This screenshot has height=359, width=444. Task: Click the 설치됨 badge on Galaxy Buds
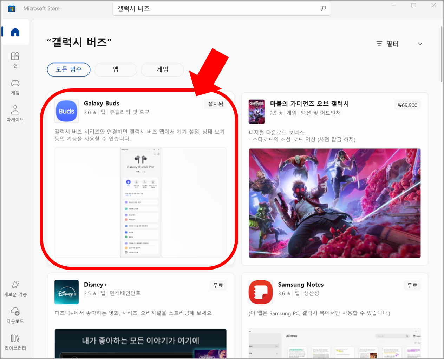(x=215, y=104)
